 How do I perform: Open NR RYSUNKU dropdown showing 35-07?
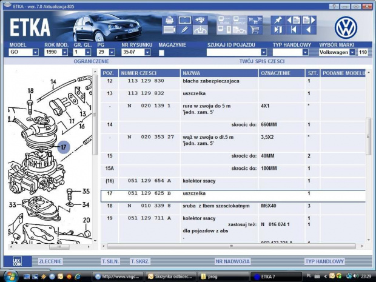(147, 52)
